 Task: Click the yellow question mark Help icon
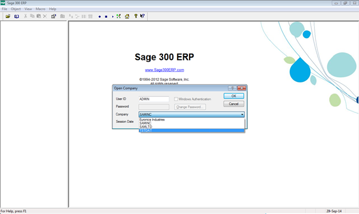coord(136,16)
